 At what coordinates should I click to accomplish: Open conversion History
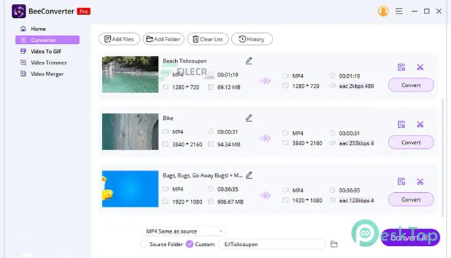click(x=252, y=39)
